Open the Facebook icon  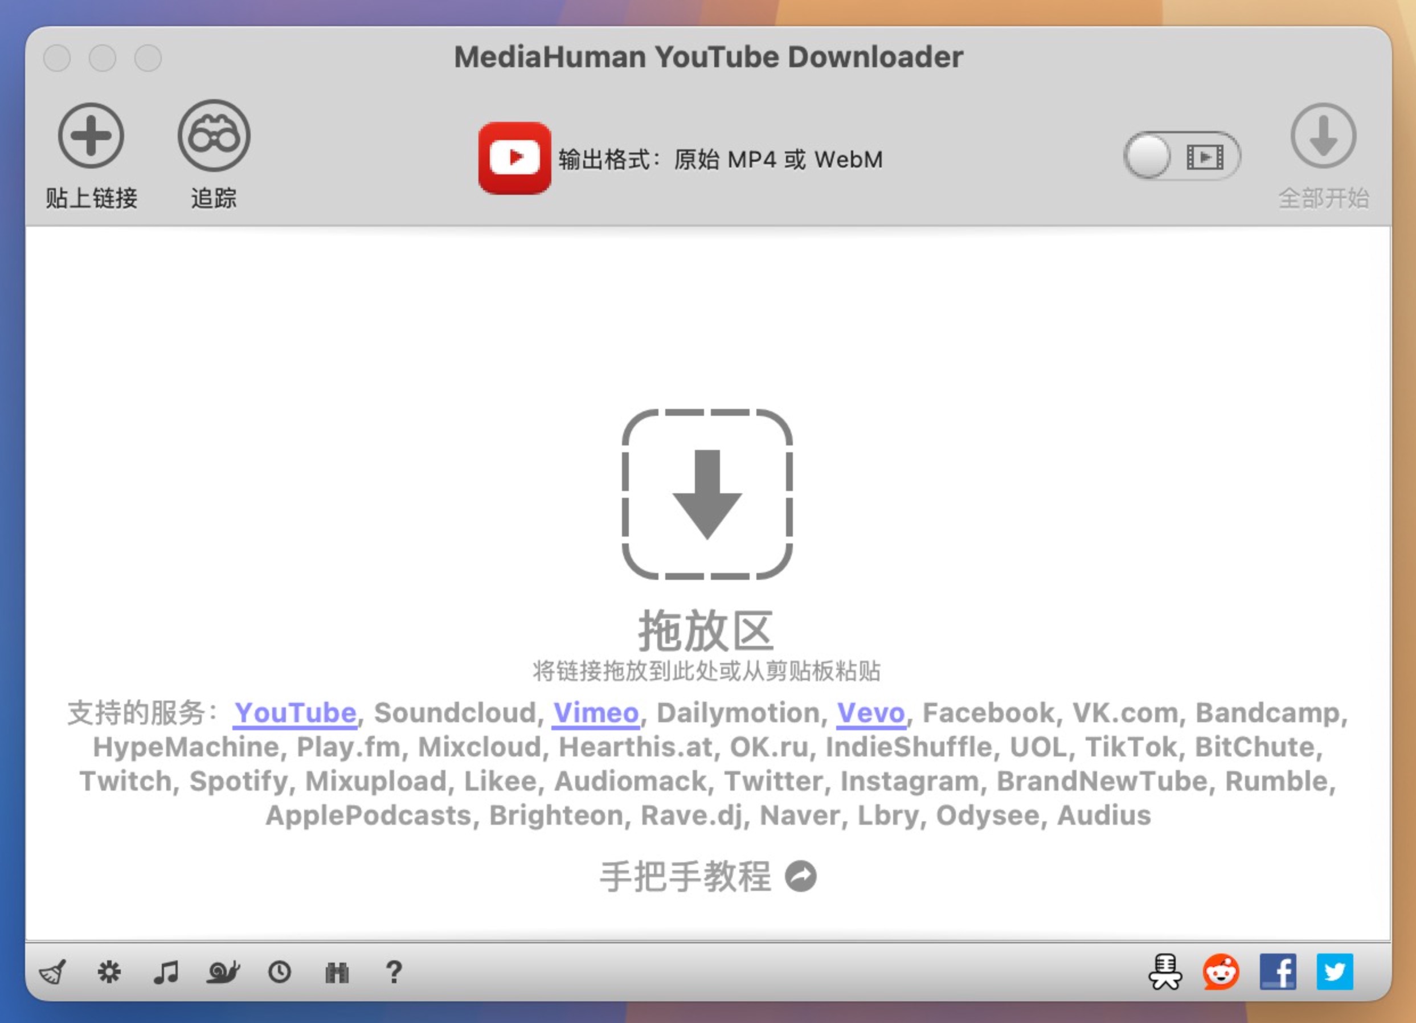tap(1278, 971)
